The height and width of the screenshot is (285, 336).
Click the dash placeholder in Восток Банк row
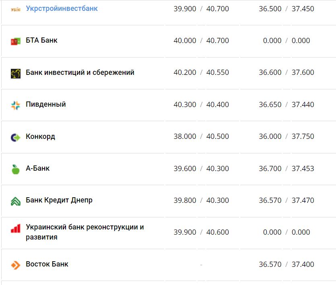click(x=201, y=264)
